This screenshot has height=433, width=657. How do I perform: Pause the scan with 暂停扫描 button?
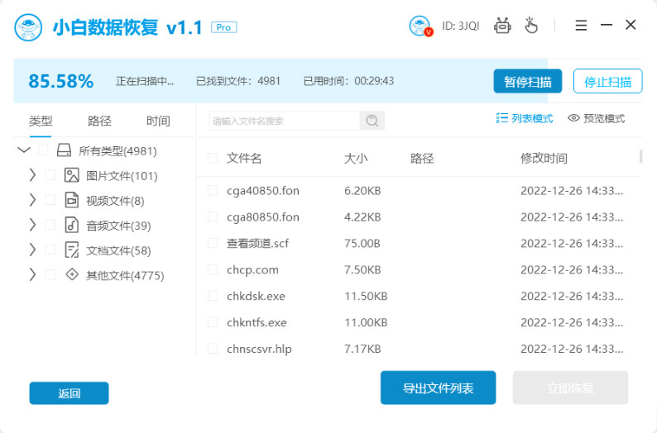527,81
